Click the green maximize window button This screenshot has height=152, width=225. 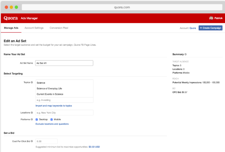(16, 7)
